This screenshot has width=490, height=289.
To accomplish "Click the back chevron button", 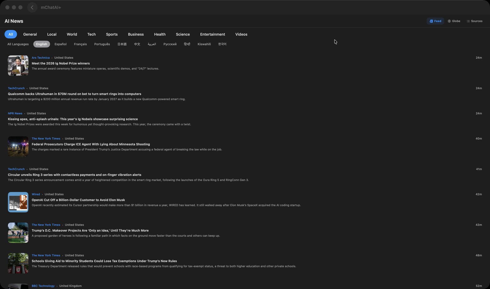I will click(x=32, y=7).
